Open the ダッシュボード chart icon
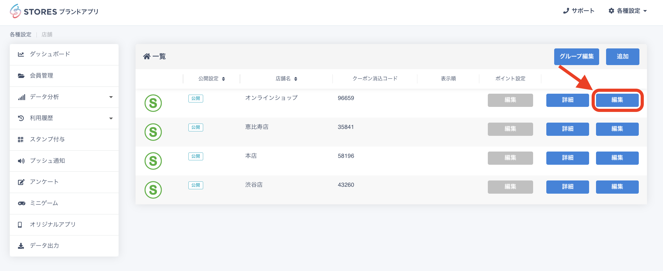The image size is (663, 271). [21, 54]
